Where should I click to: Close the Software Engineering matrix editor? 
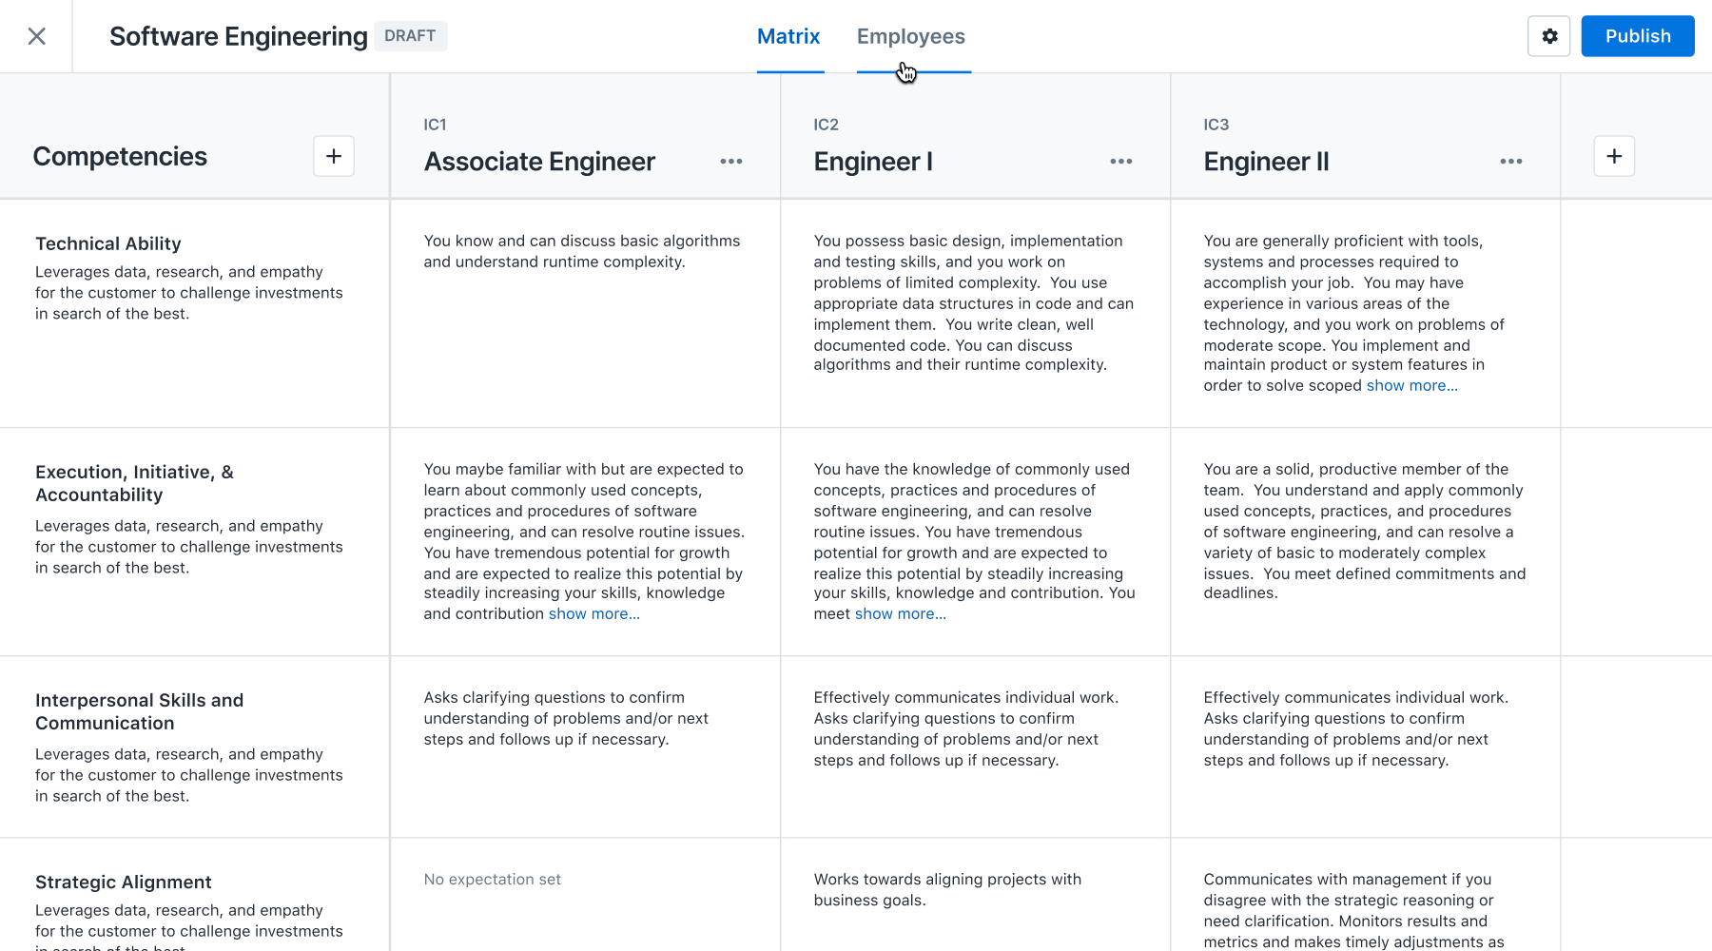pos(36,35)
